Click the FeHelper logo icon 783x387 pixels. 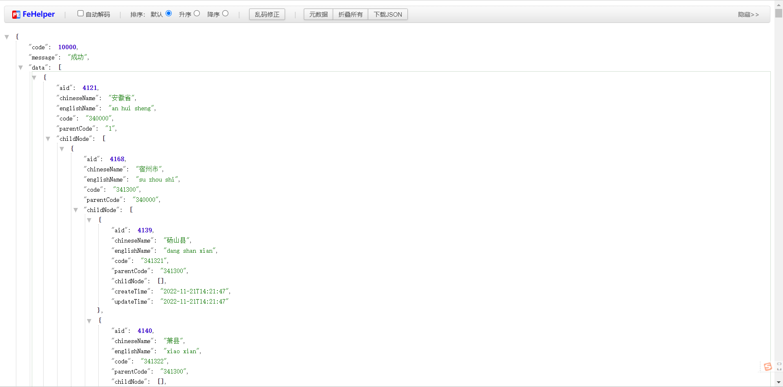[x=16, y=15]
